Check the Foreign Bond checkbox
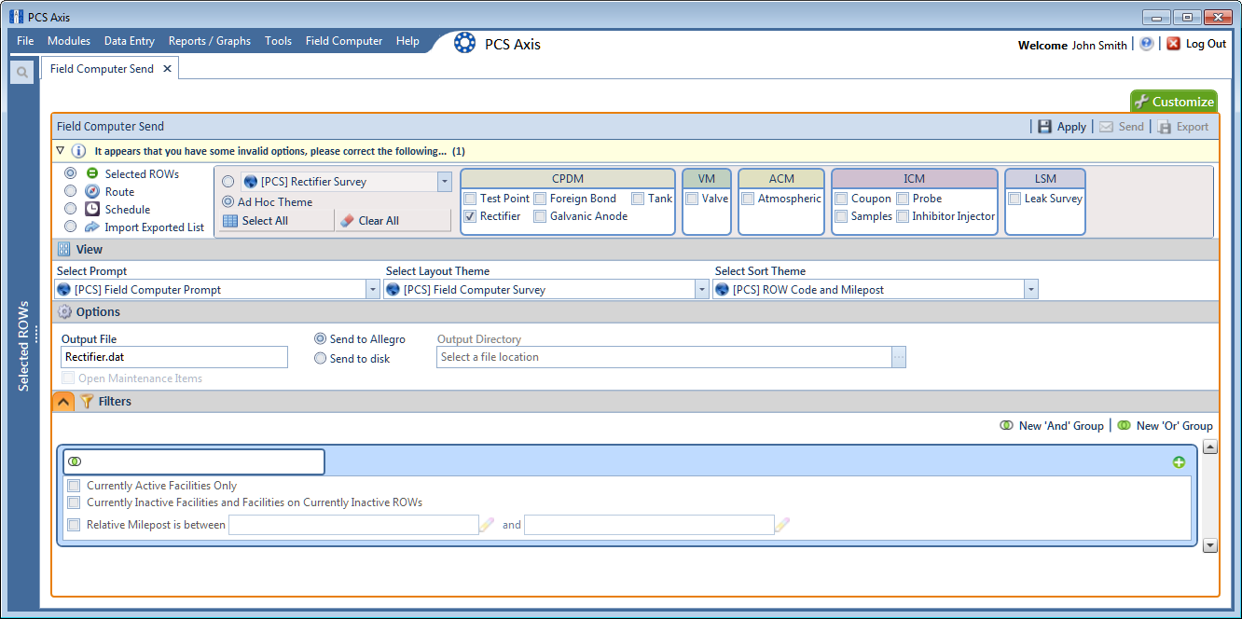Viewport: 1242px width, 619px height. 541,199
